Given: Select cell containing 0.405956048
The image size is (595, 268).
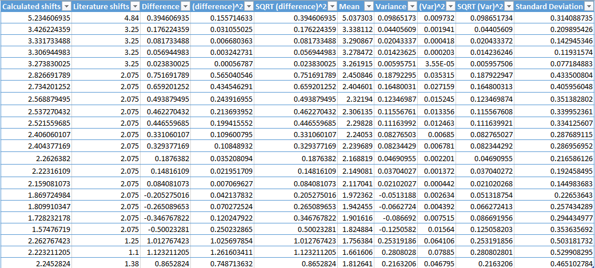Looking at the screenshot, I should 554,86.
